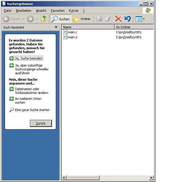
Task: Click the Windows flag logo
Action: click(x=148, y=11)
